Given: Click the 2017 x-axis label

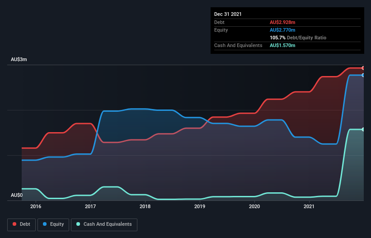Looking at the screenshot, I should click(90, 206).
